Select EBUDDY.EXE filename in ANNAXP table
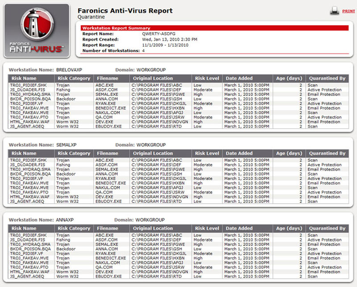 pos(108,276)
